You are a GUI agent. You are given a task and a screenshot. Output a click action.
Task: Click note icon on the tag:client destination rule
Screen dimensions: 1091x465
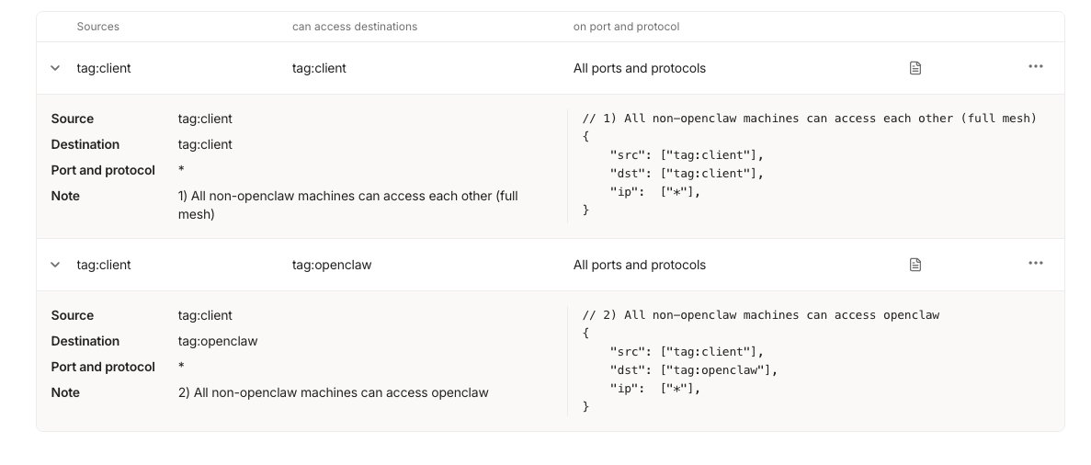click(915, 68)
